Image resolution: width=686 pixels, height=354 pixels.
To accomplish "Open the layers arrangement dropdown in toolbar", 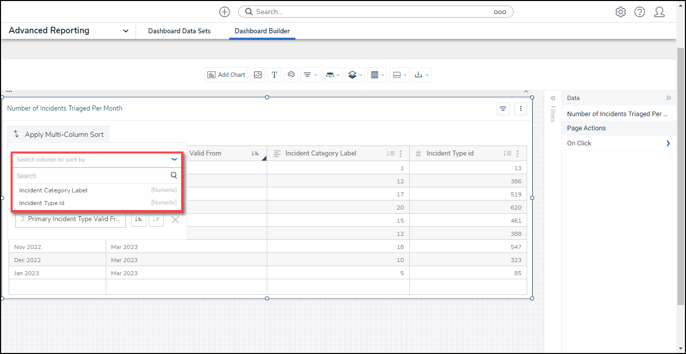I will tap(355, 75).
